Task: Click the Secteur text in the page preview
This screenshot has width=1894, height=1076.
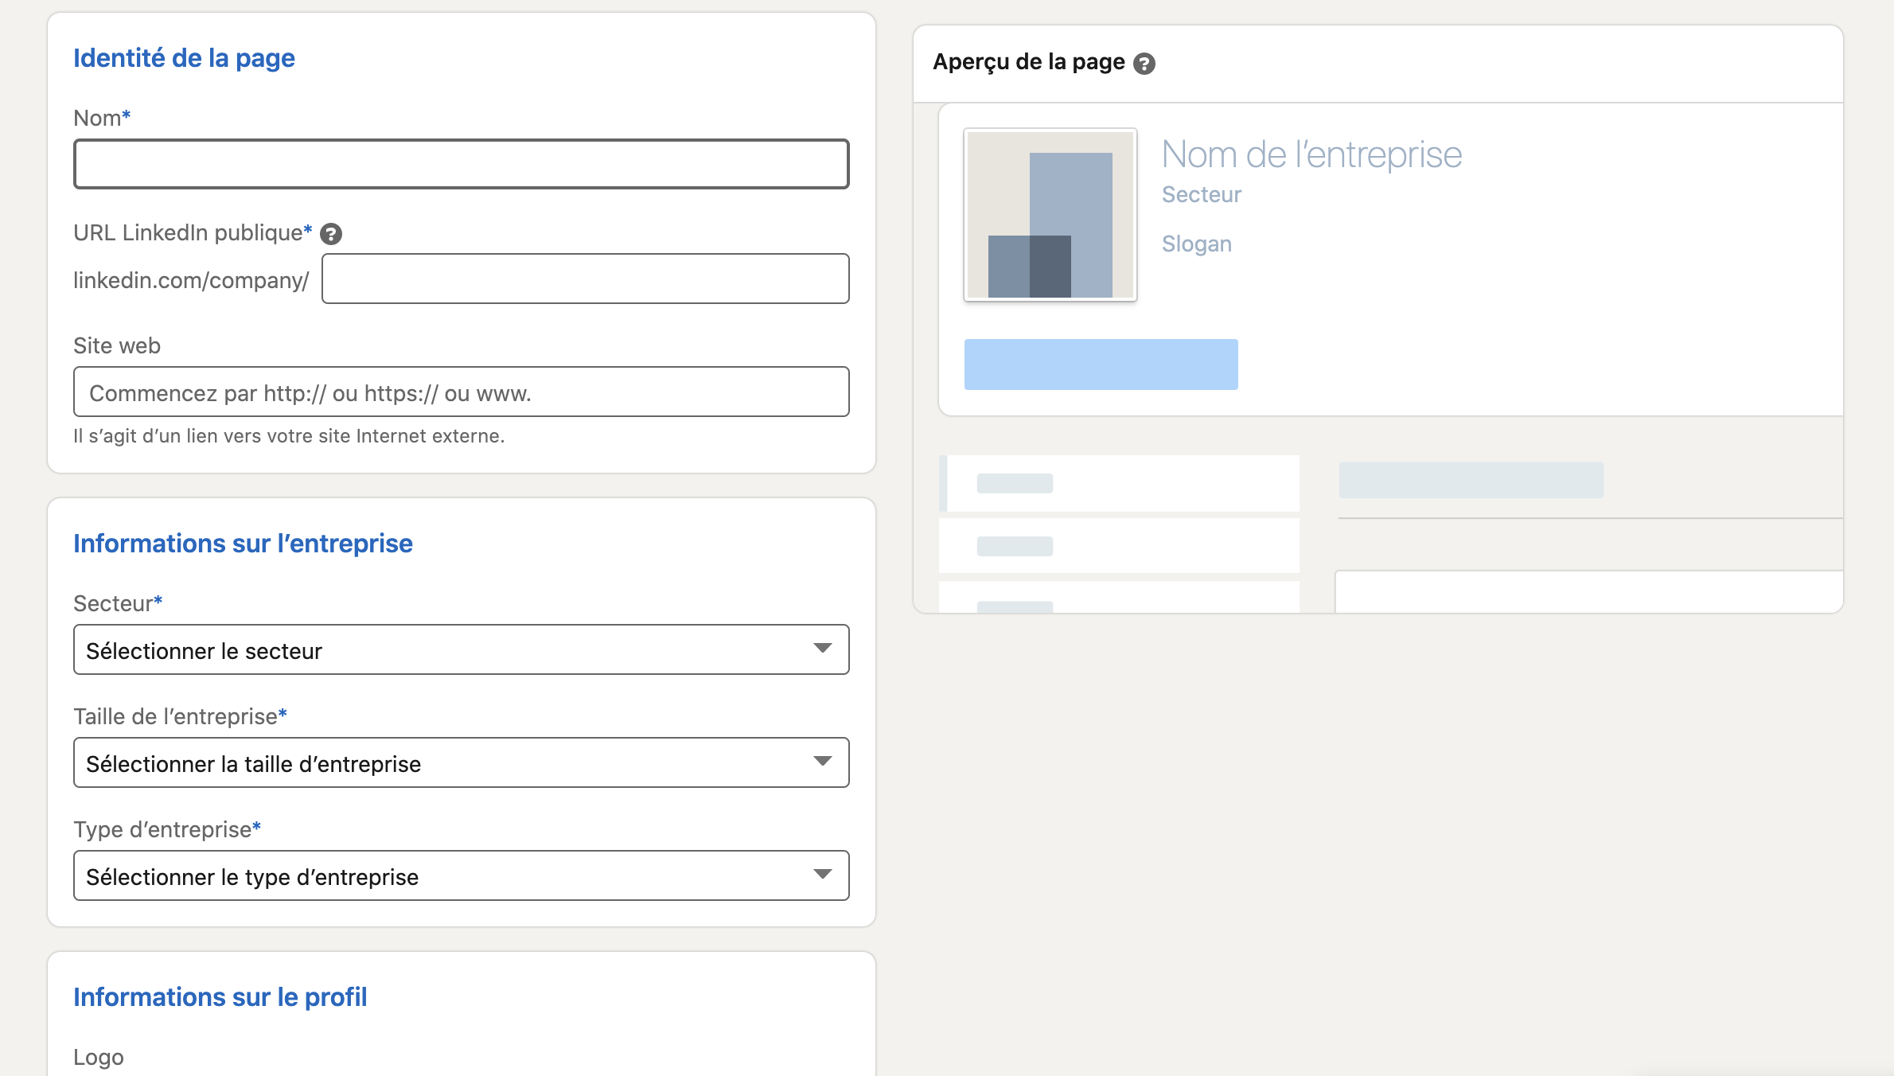Action: (1202, 194)
